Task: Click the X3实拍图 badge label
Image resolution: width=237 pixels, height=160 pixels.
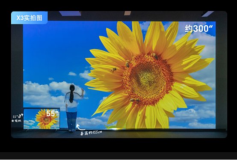Action: (x=30, y=18)
